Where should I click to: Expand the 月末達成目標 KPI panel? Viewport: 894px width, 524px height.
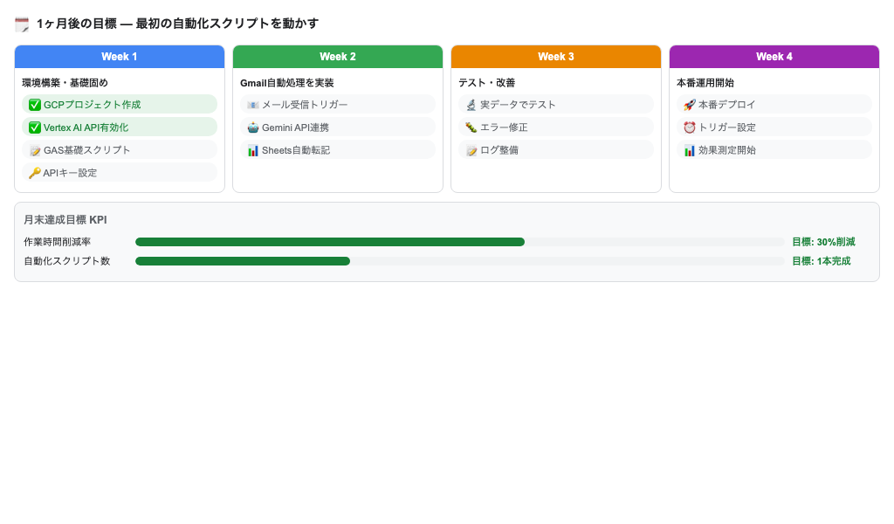pos(65,220)
